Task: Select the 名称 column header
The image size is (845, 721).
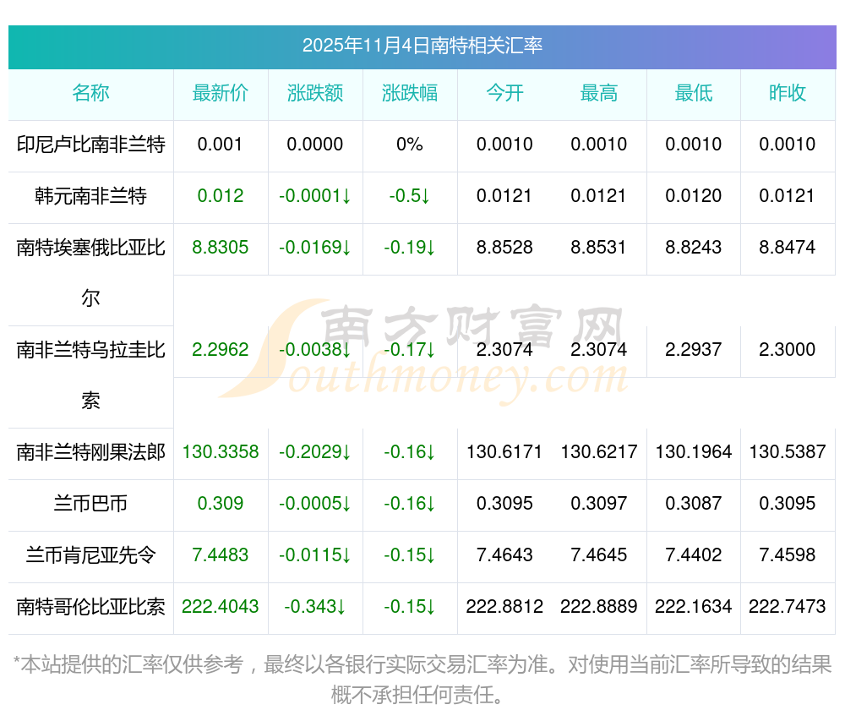Action: (x=90, y=93)
